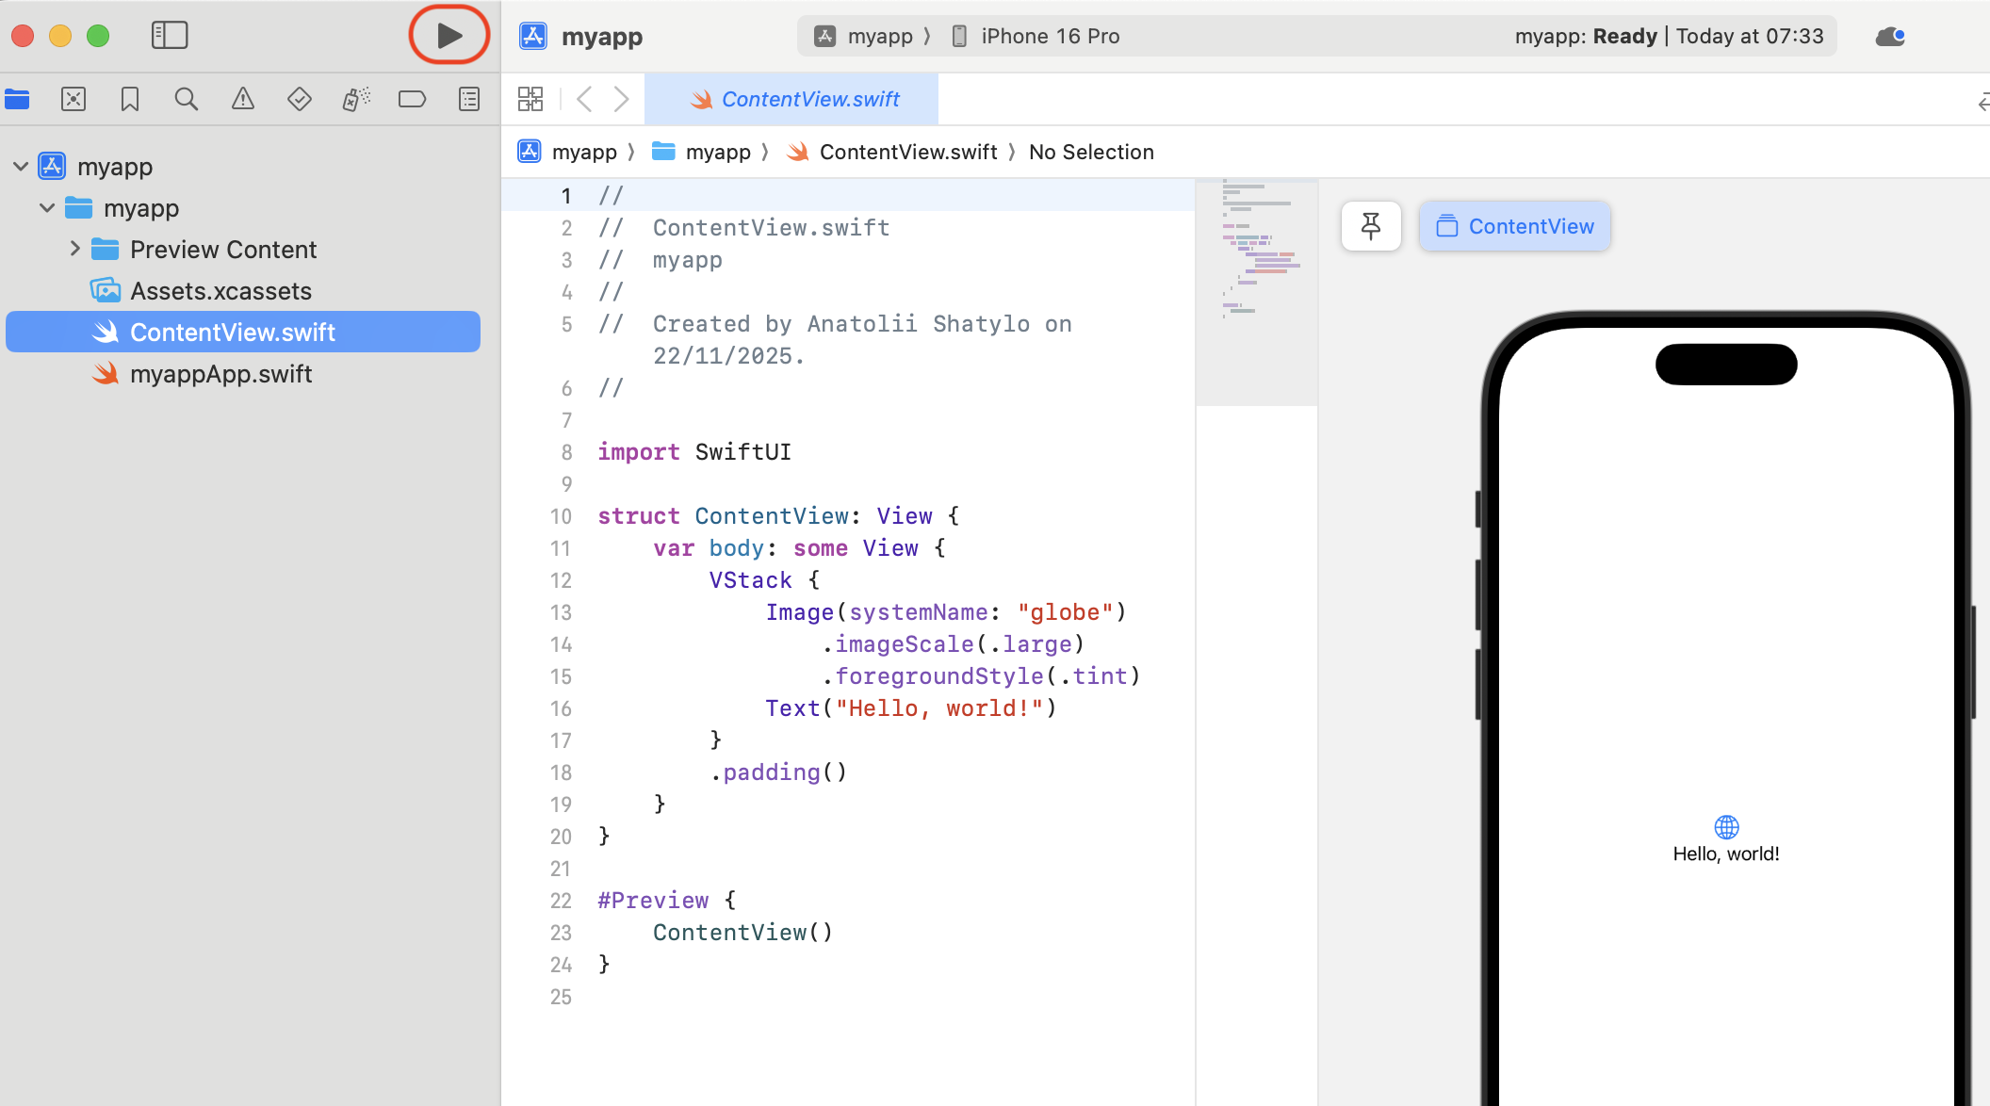Collapse the myapp project root
The image size is (1990, 1106).
(21, 166)
